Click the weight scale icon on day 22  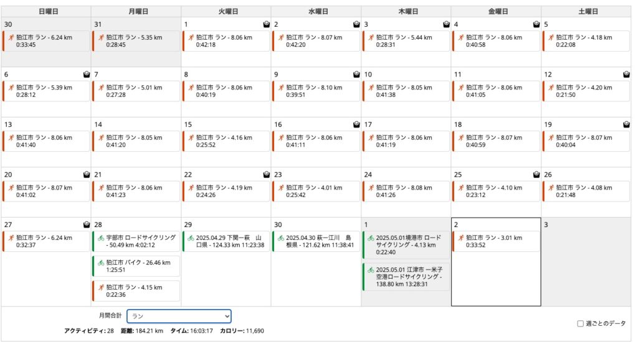point(267,175)
